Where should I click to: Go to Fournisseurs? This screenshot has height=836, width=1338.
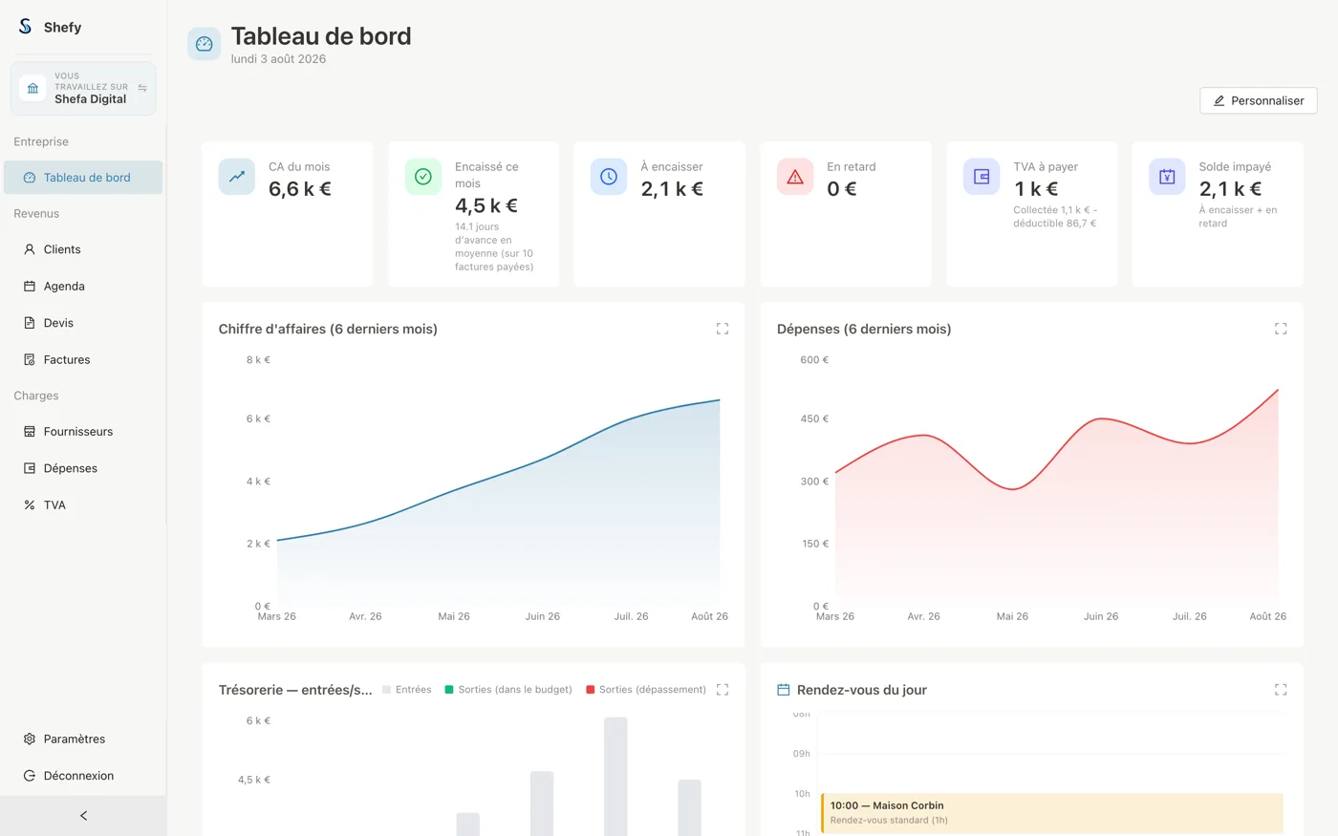[83, 432]
